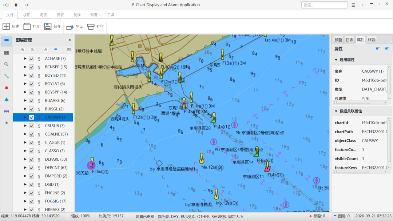This screenshot has width=393, height=221.
Task: Click the 搜索 search field
Action: click(x=324, y=5)
